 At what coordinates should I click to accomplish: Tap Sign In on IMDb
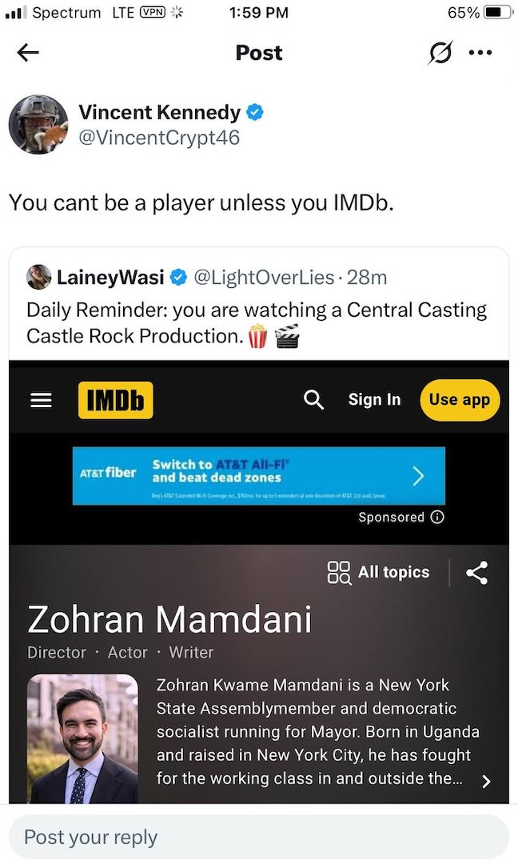[x=374, y=399]
